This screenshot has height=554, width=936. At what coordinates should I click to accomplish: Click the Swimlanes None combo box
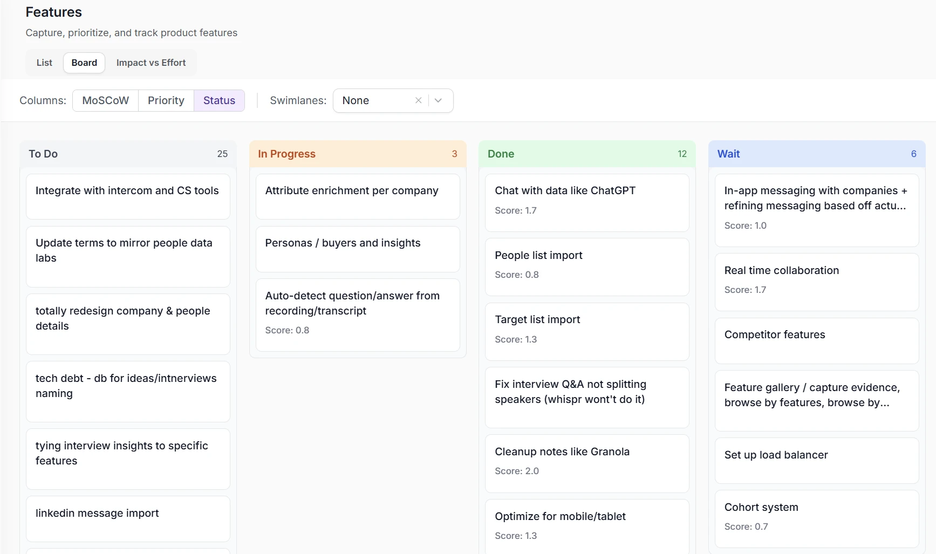coord(393,100)
